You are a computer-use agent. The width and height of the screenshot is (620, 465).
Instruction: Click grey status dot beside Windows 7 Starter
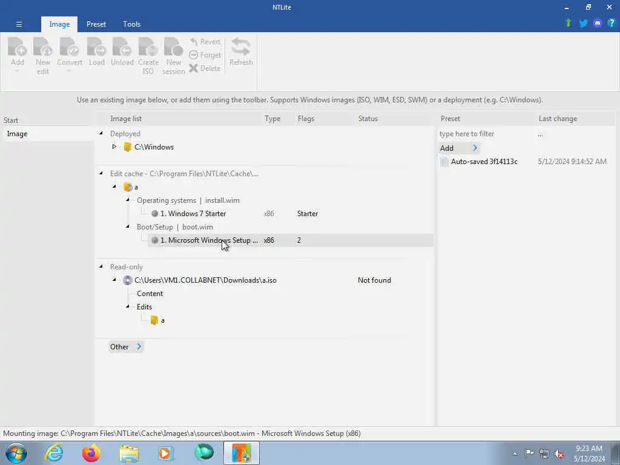coord(154,214)
